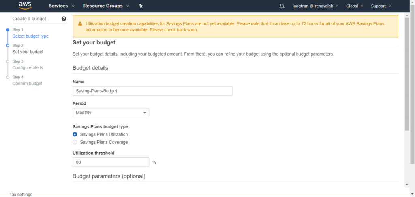Screen dimensions: 415x197
Task: Click the Budget parameters (optional) heading
Action: 109,176
